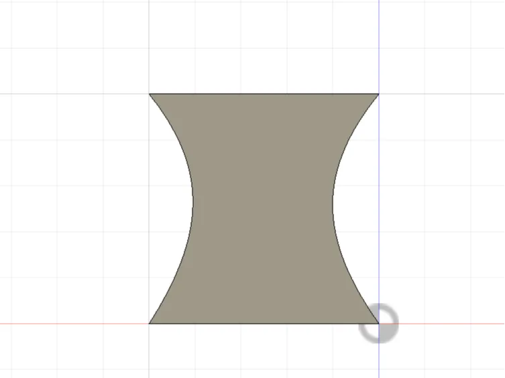This screenshot has height=378, width=505.
Task: Click the empty canvas above the shape's top edge
Action: pos(264,47)
